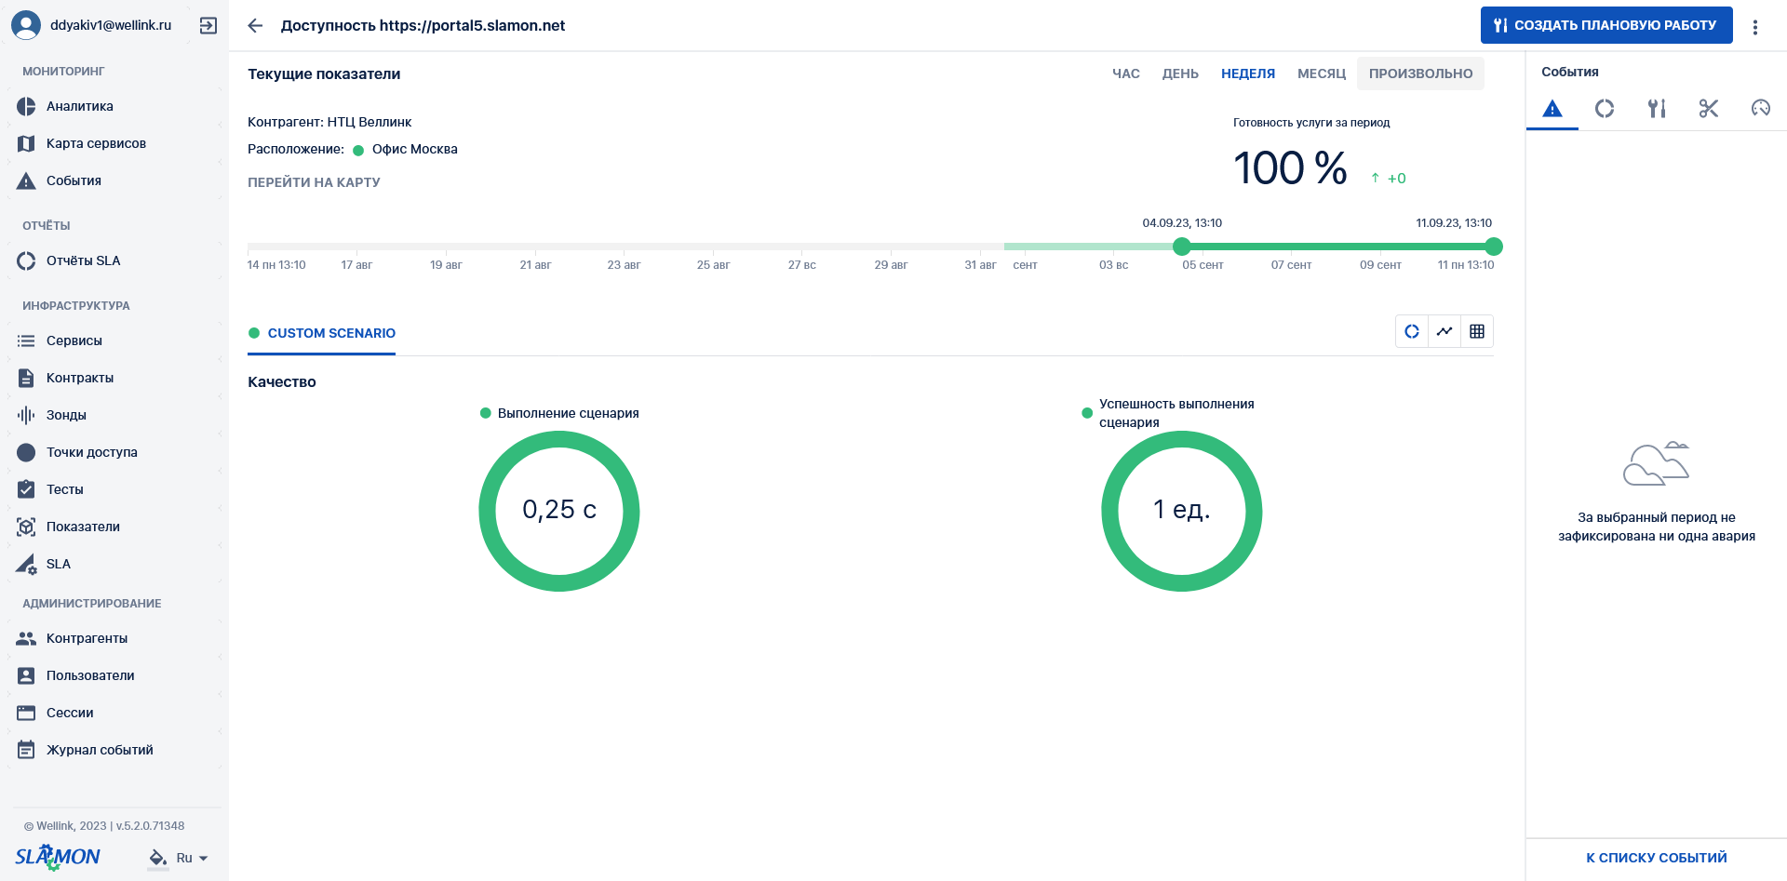
Task: Open Сессии administration page
Action: click(114, 713)
